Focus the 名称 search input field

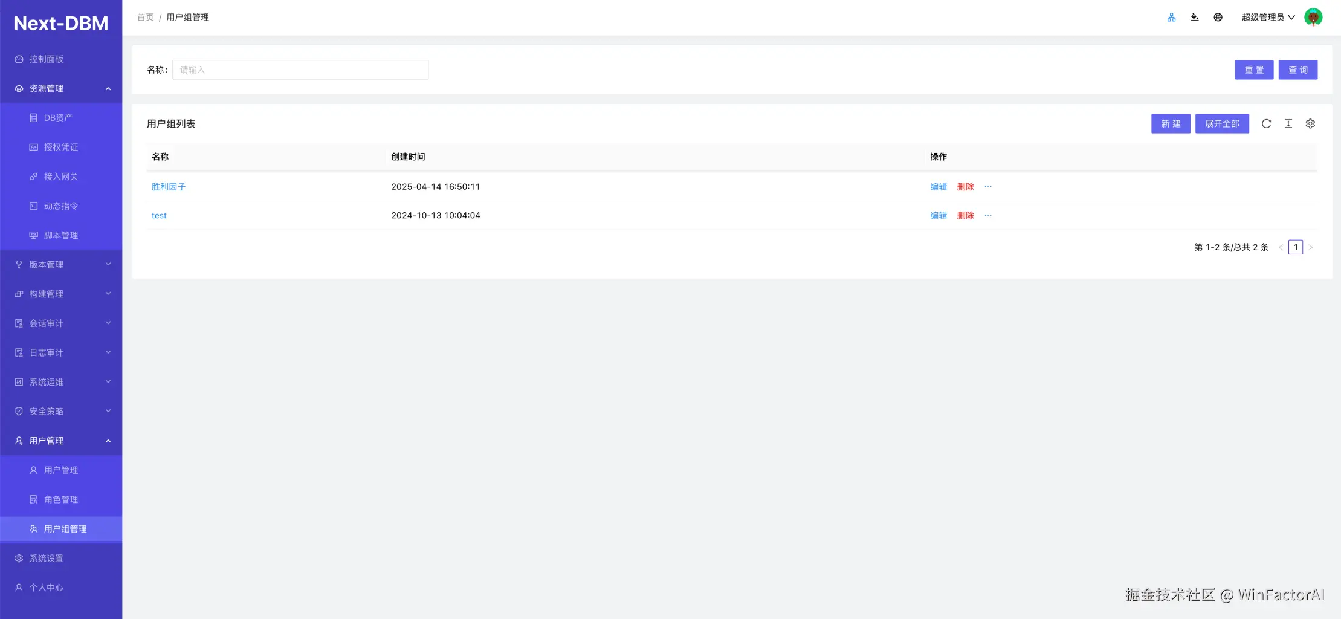(x=300, y=70)
